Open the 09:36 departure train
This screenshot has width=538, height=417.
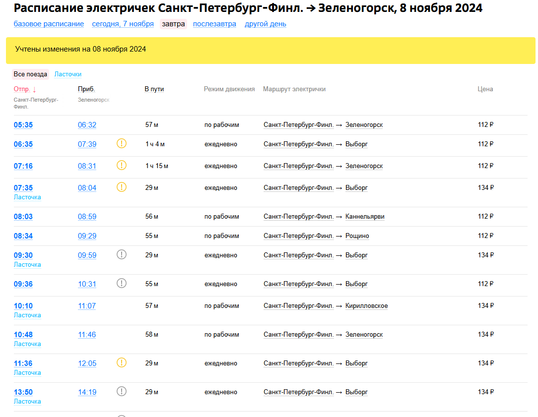23,284
